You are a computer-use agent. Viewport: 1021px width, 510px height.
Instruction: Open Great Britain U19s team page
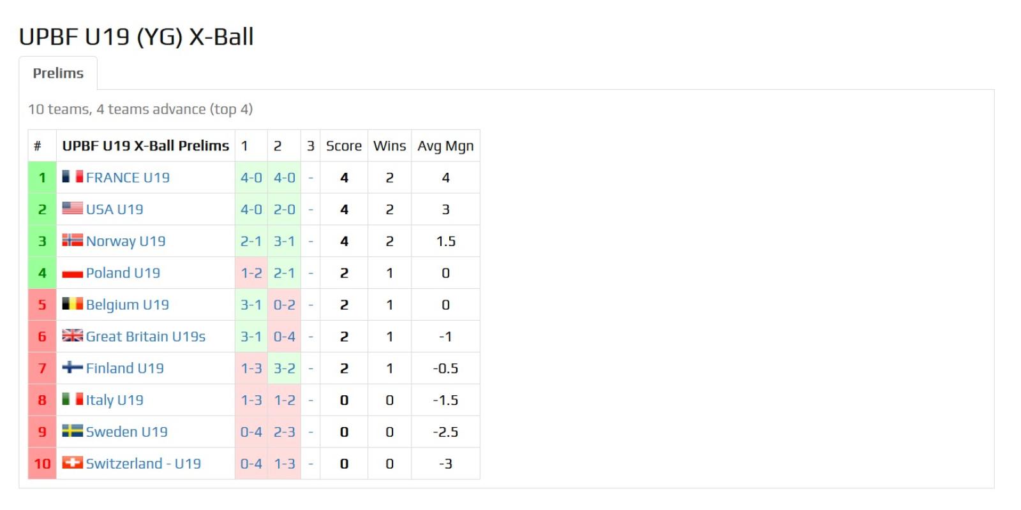145,336
